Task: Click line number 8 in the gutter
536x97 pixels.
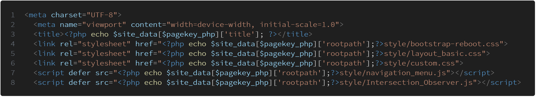Action: point(13,83)
